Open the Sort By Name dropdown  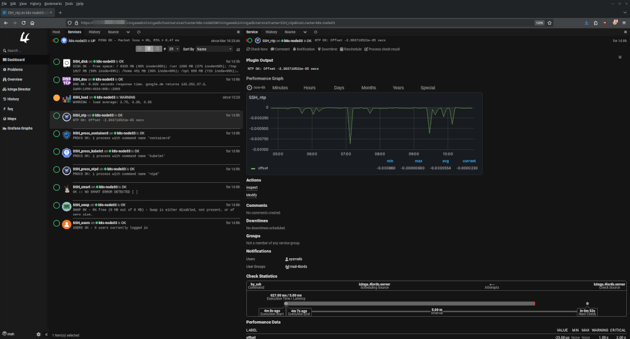pyautogui.click(x=212, y=48)
